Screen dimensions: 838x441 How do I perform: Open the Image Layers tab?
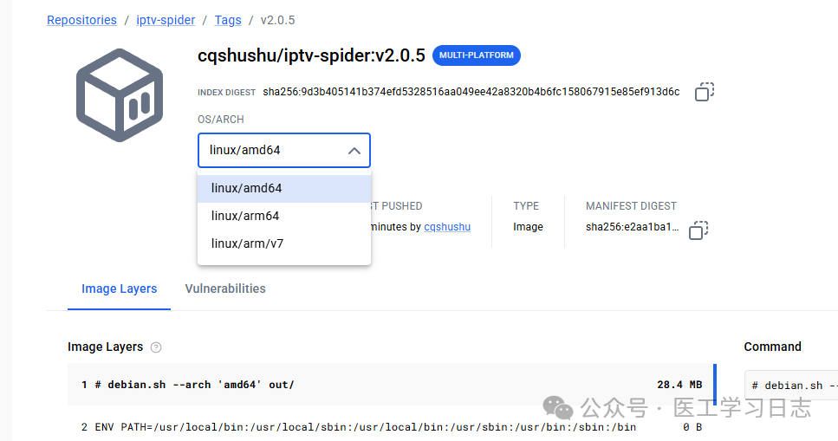click(120, 289)
